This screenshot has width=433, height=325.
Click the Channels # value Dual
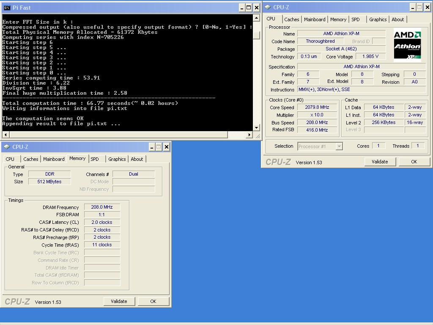point(134,174)
